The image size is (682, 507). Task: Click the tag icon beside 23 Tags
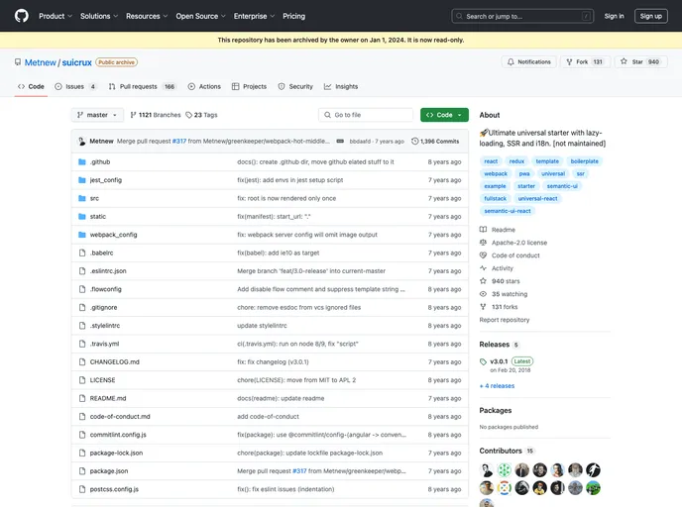(x=188, y=115)
